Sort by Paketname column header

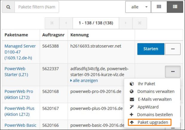pos(16,35)
